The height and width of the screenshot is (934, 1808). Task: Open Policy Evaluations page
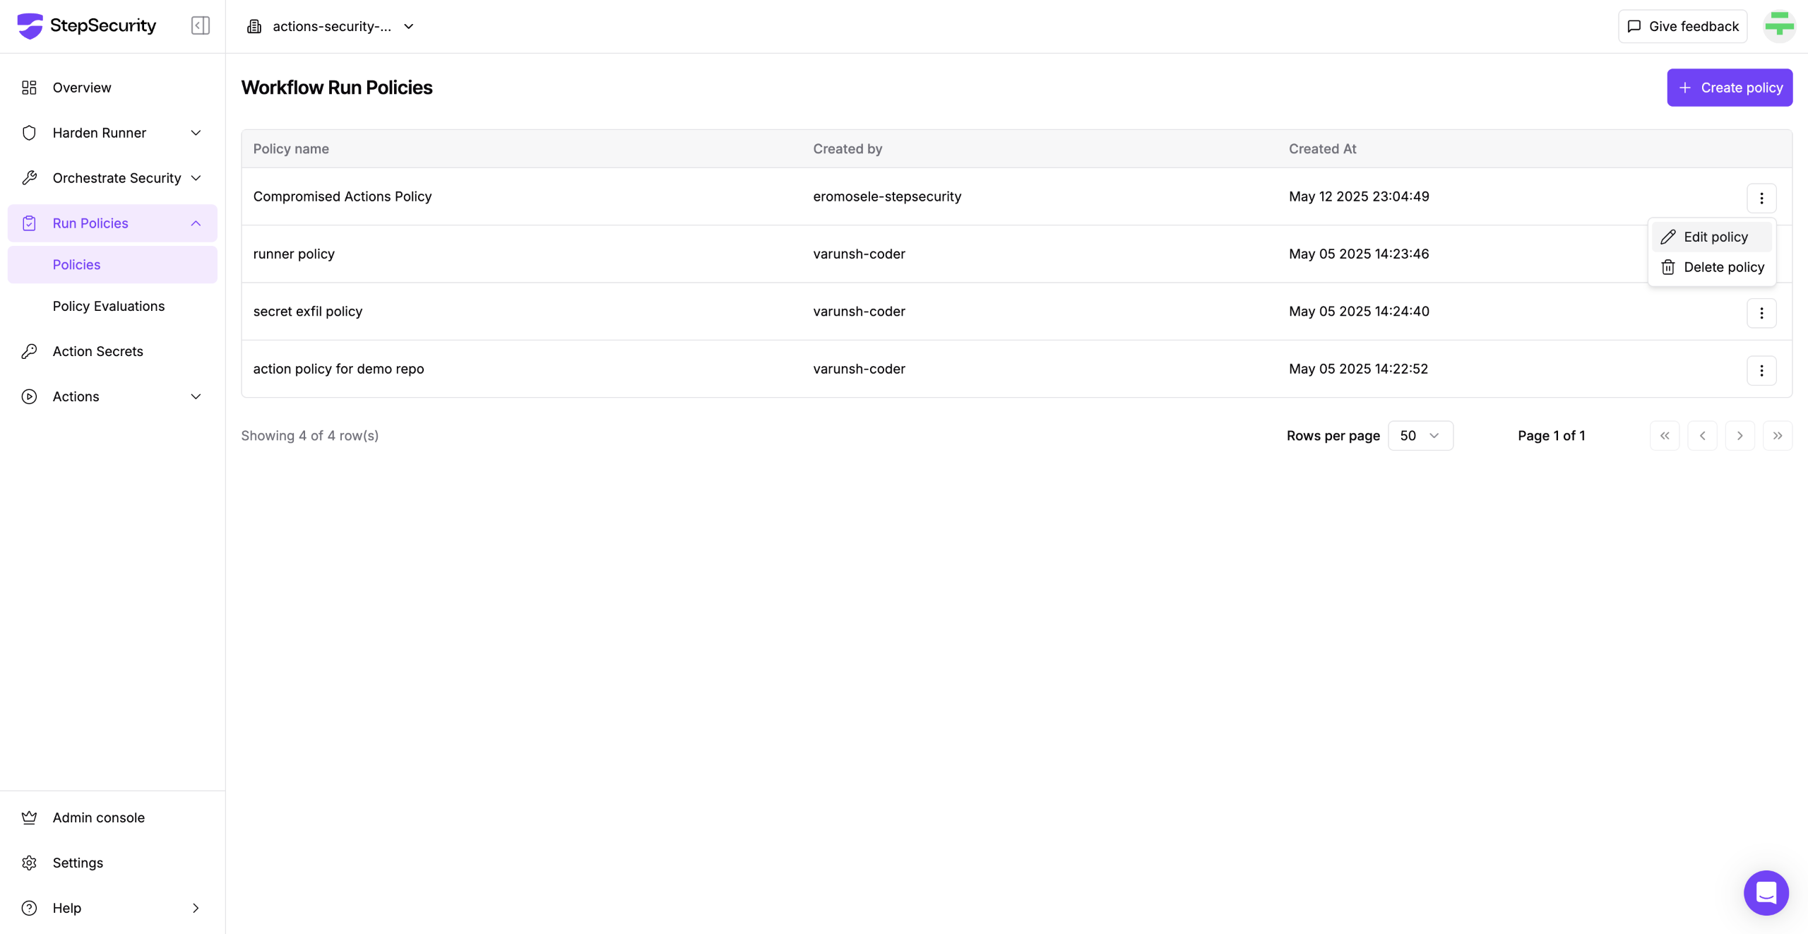(x=109, y=306)
